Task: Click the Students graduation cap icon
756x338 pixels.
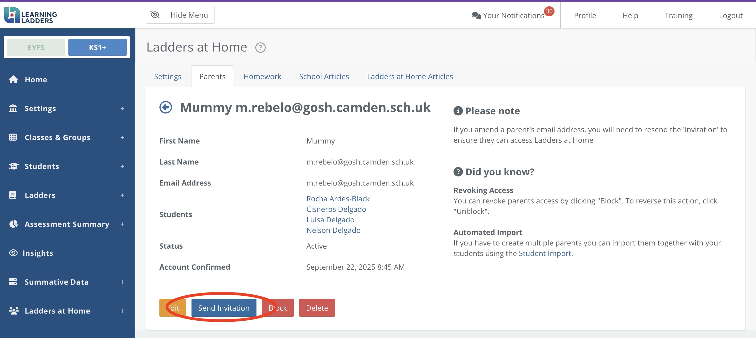Action: point(13,166)
